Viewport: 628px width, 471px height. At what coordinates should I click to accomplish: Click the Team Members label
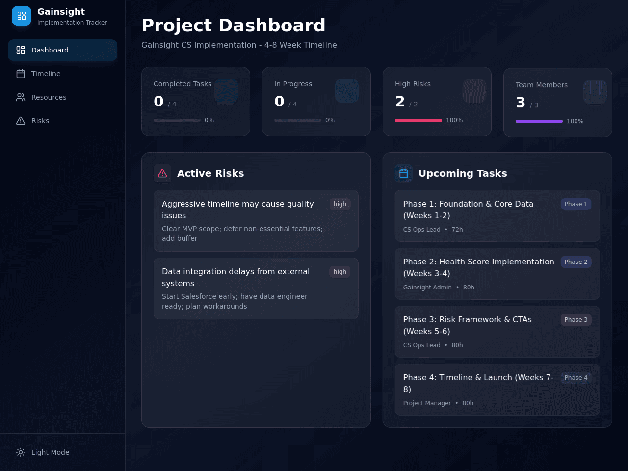coord(542,85)
